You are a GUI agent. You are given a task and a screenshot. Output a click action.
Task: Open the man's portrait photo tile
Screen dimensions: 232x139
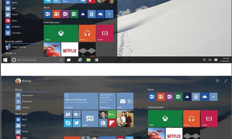click(103, 114)
